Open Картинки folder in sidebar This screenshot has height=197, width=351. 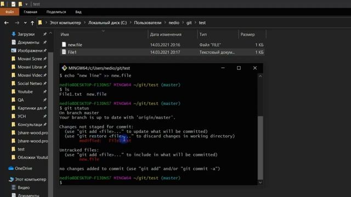click(30, 108)
